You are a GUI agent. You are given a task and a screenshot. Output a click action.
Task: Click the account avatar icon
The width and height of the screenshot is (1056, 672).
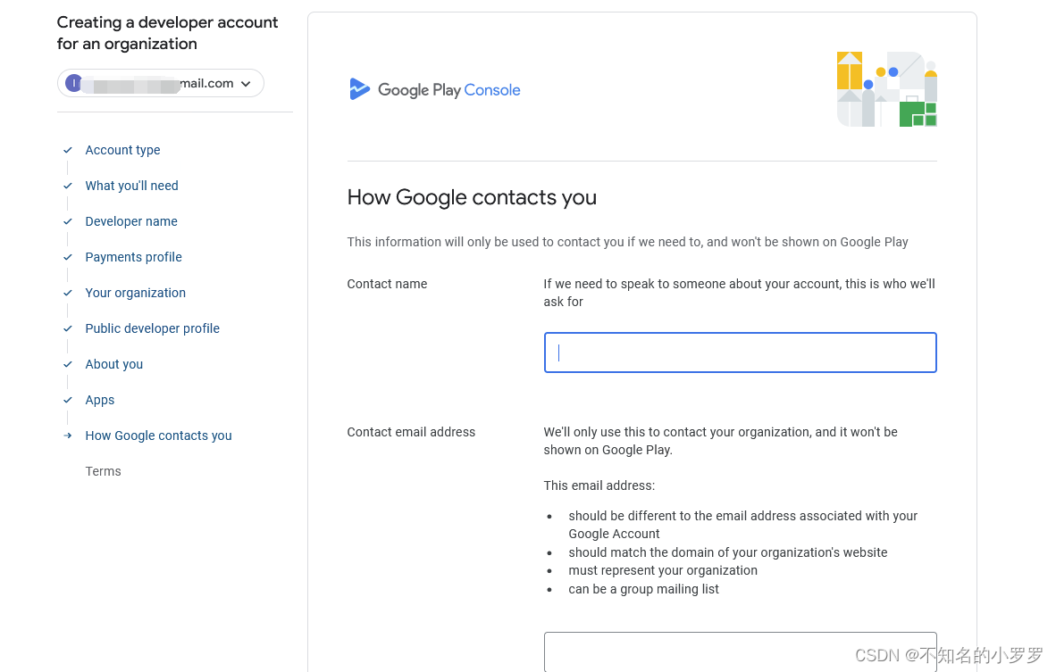(74, 83)
